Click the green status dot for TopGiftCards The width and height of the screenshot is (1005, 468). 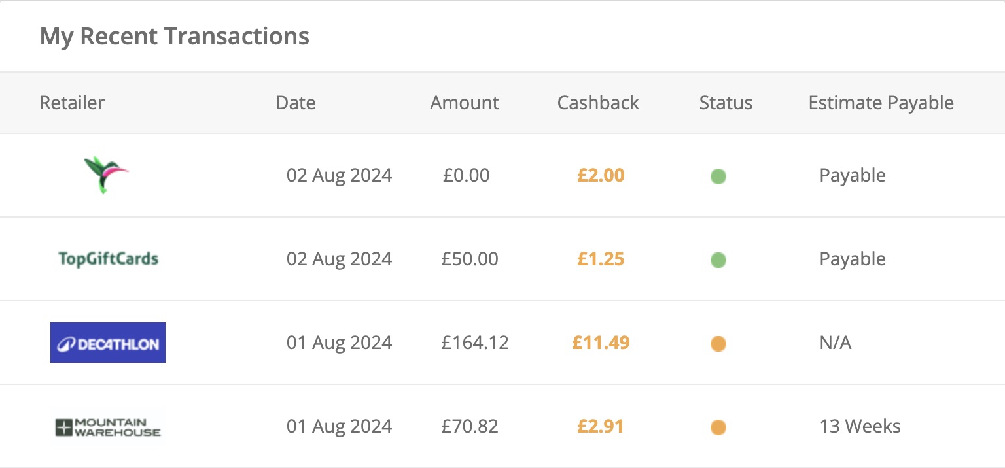(x=718, y=259)
